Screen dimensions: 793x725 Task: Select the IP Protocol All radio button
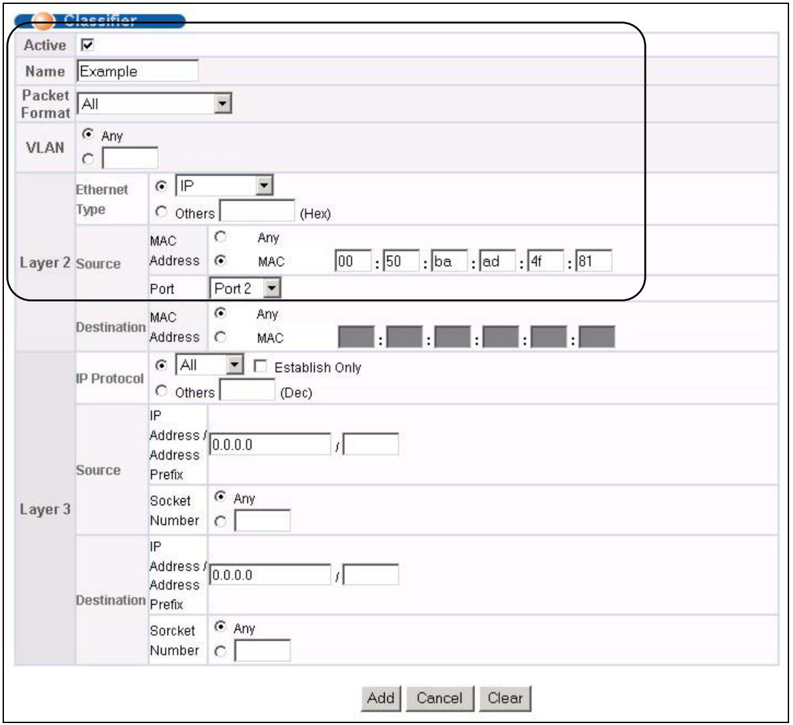161,365
